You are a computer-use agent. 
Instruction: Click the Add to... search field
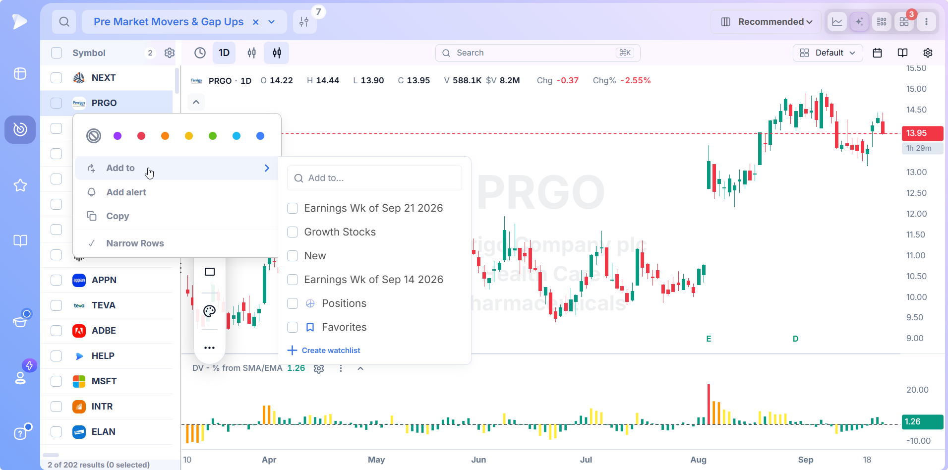pos(374,178)
